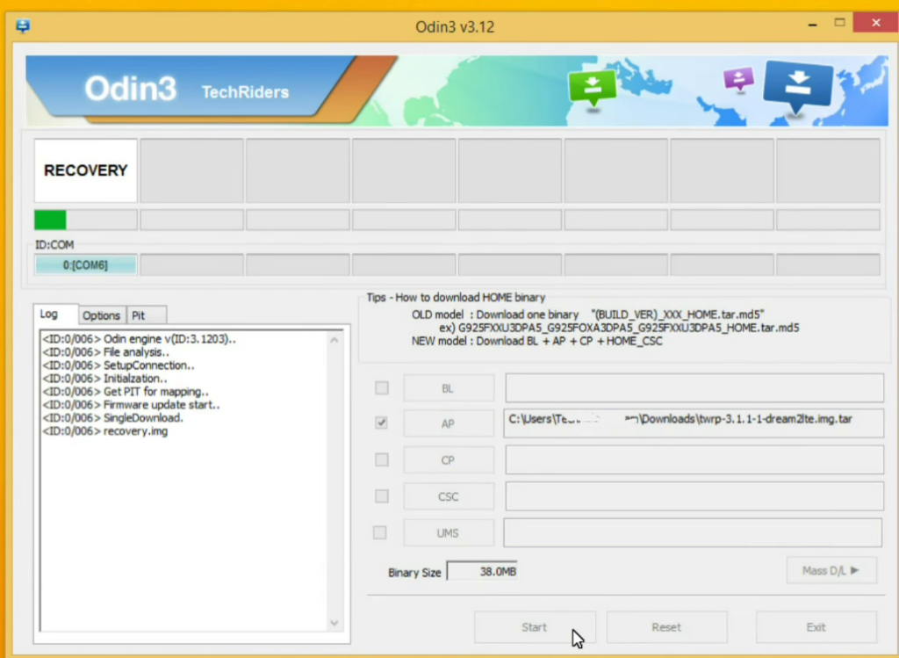Viewport: 899px width, 658px height.
Task: Click log line 'recovery.img'
Action: [105, 431]
